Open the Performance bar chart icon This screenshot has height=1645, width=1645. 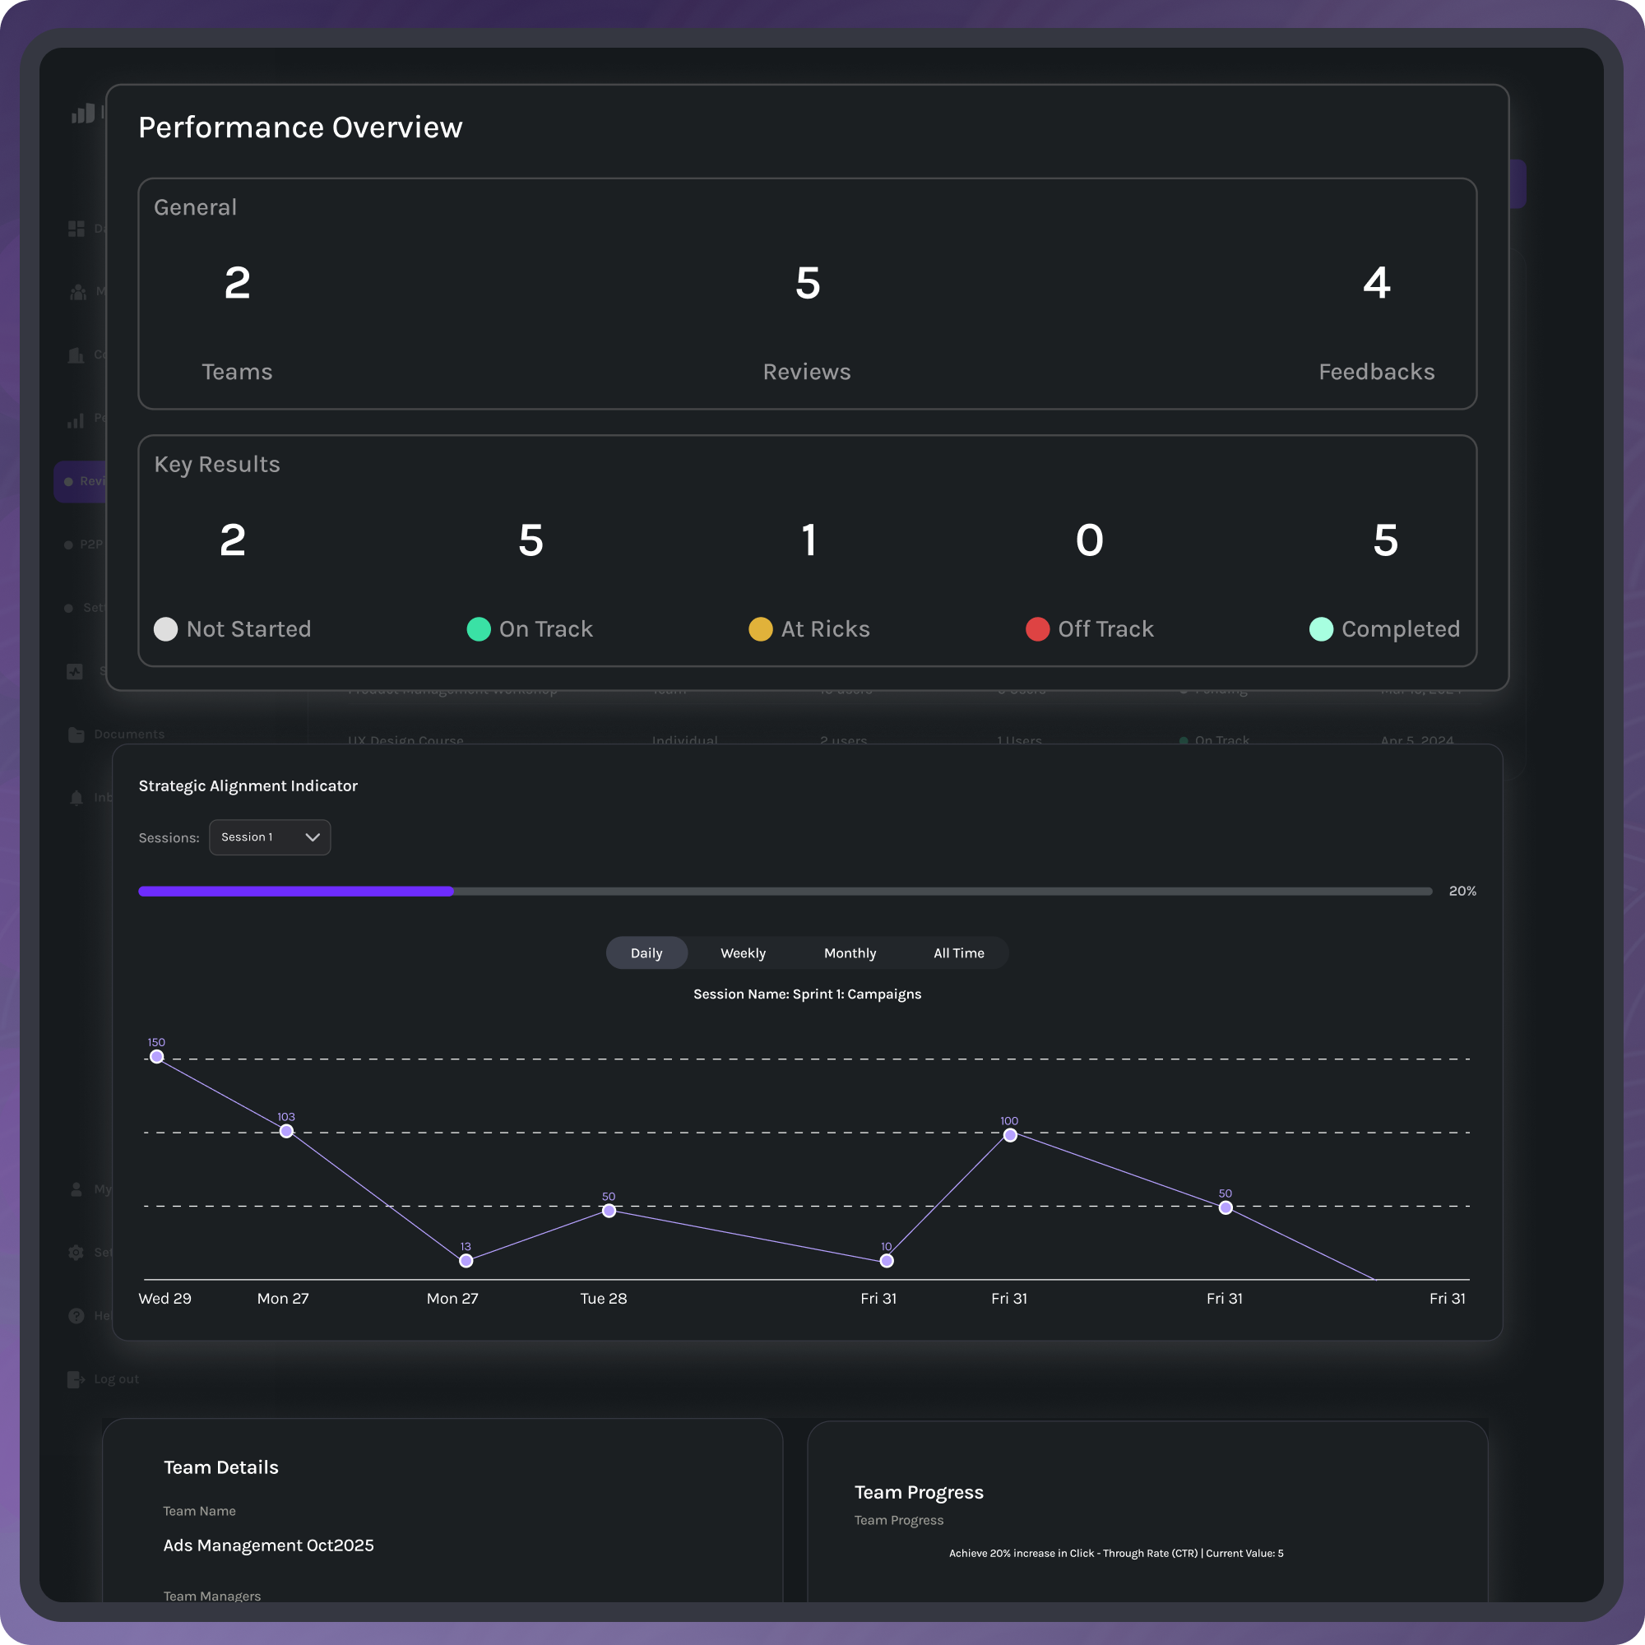(x=76, y=419)
